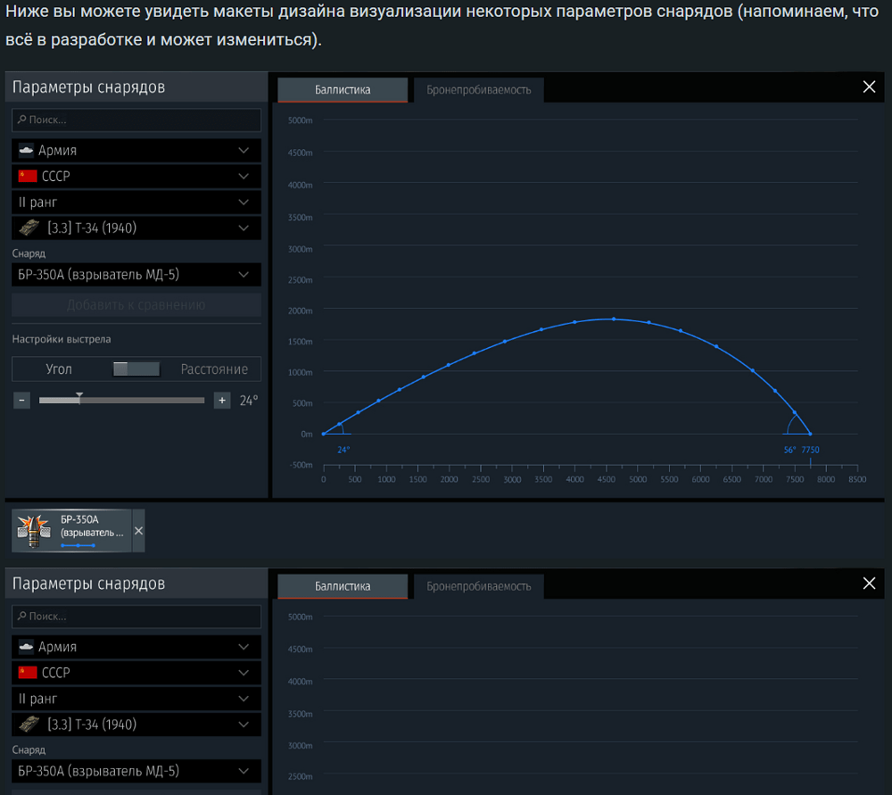Expand the Армия dropdown in the upper panel
Viewport: 892px width, 795px height.
pyautogui.click(x=243, y=151)
